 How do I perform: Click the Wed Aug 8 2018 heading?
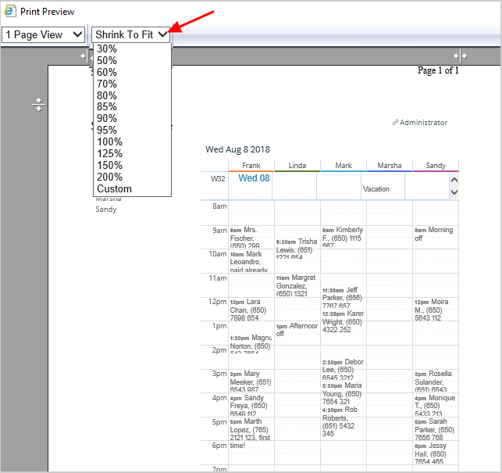[x=237, y=149]
